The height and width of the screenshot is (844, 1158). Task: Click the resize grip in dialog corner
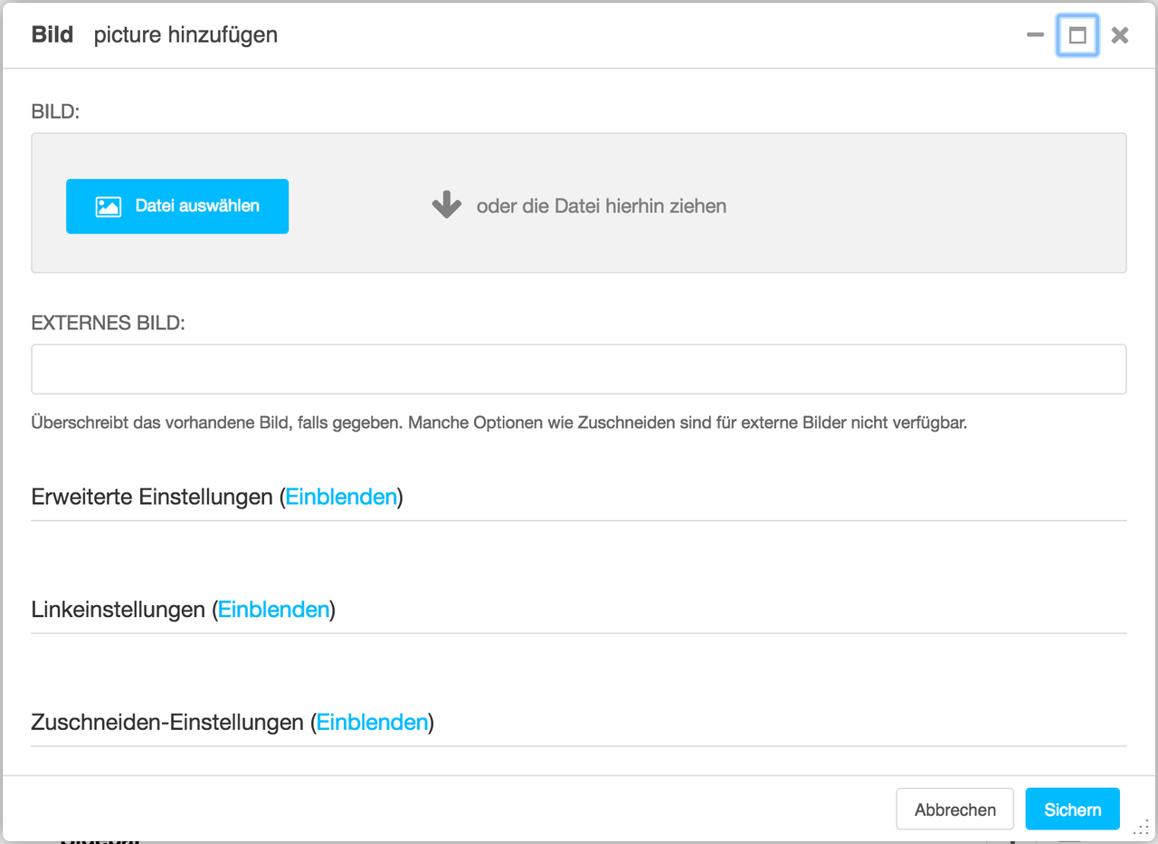pyautogui.click(x=1141, y=827)
